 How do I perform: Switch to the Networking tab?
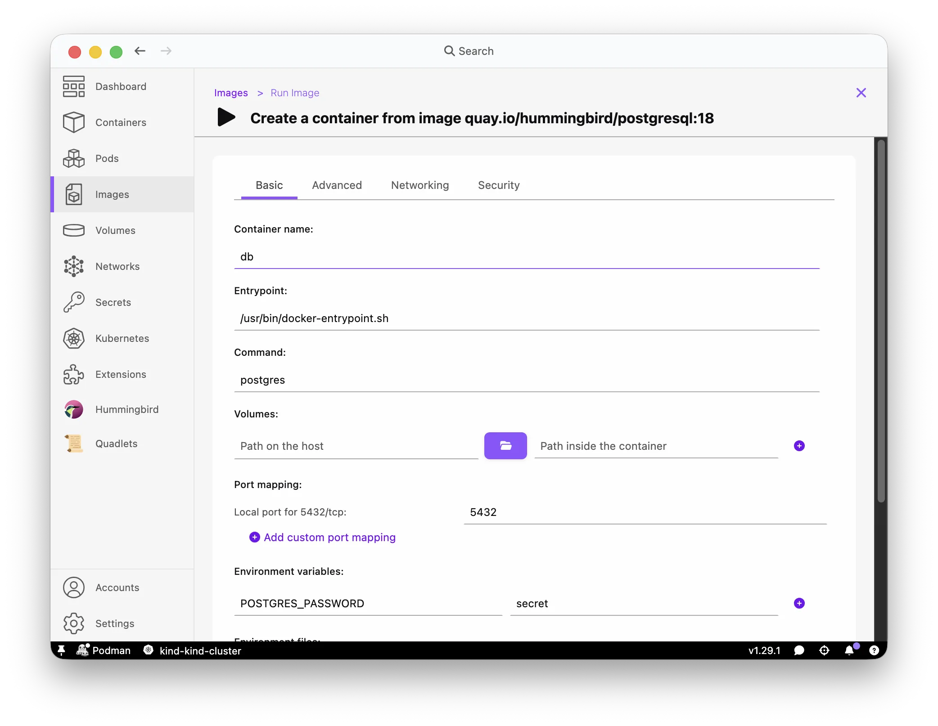(x=420, y=185)
